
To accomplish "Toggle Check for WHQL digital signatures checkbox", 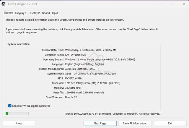I will click(x=10, y=106).
